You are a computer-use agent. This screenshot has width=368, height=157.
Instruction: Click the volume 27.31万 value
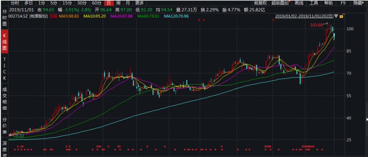click(189, 10)
